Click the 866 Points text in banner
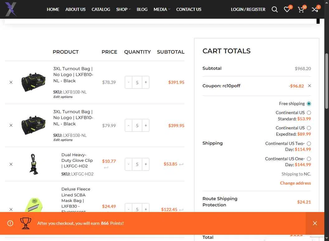Image resolution: width=329 pixels, height=241 pixels. 112,223
